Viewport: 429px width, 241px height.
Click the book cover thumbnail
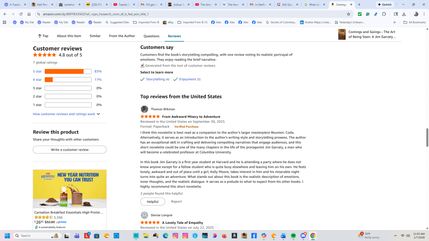point(342,34)
